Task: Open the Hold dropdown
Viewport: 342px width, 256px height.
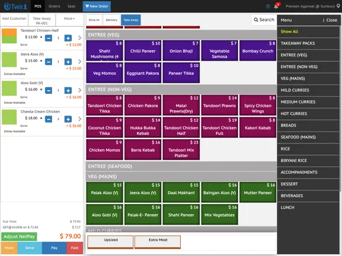Action: [x=69, y=19]
